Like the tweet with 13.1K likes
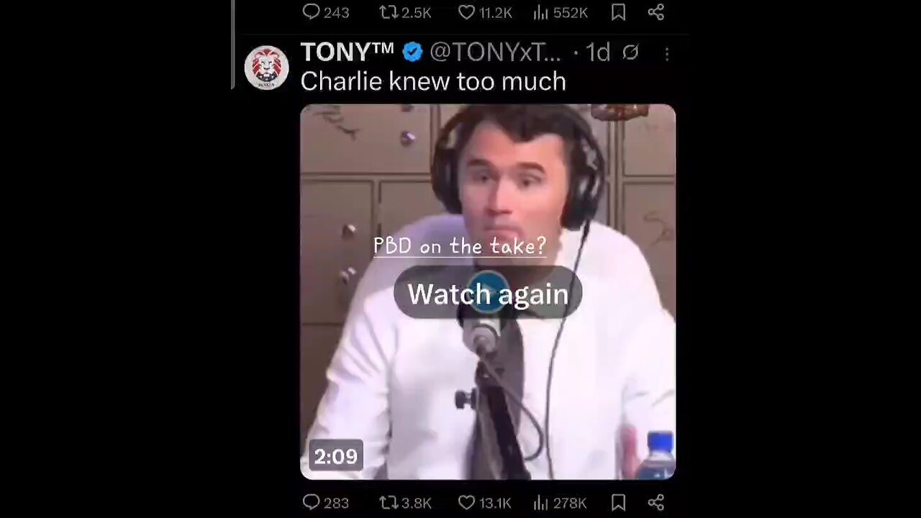This screenshot has height=518, width=921. coord(484,502)
